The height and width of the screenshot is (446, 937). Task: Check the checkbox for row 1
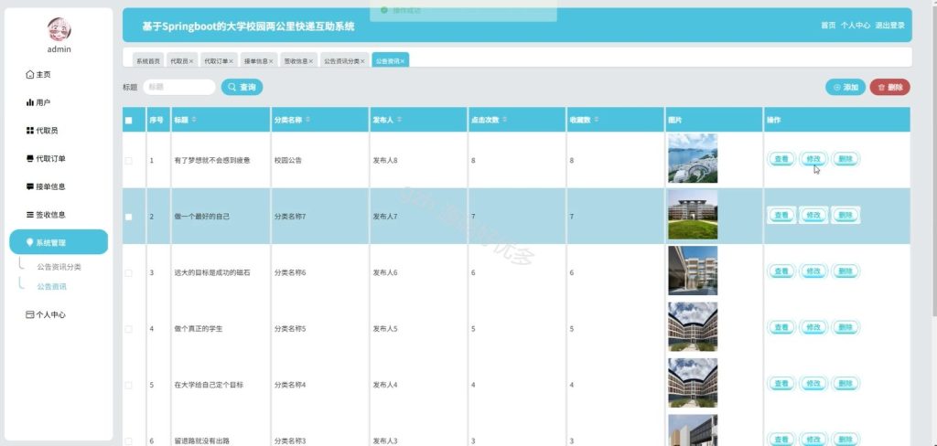coord(128,161)
